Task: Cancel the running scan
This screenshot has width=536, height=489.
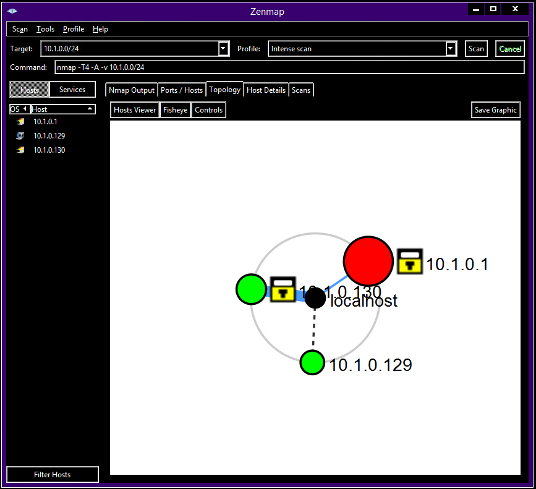Action: click(x=510, y=48)
